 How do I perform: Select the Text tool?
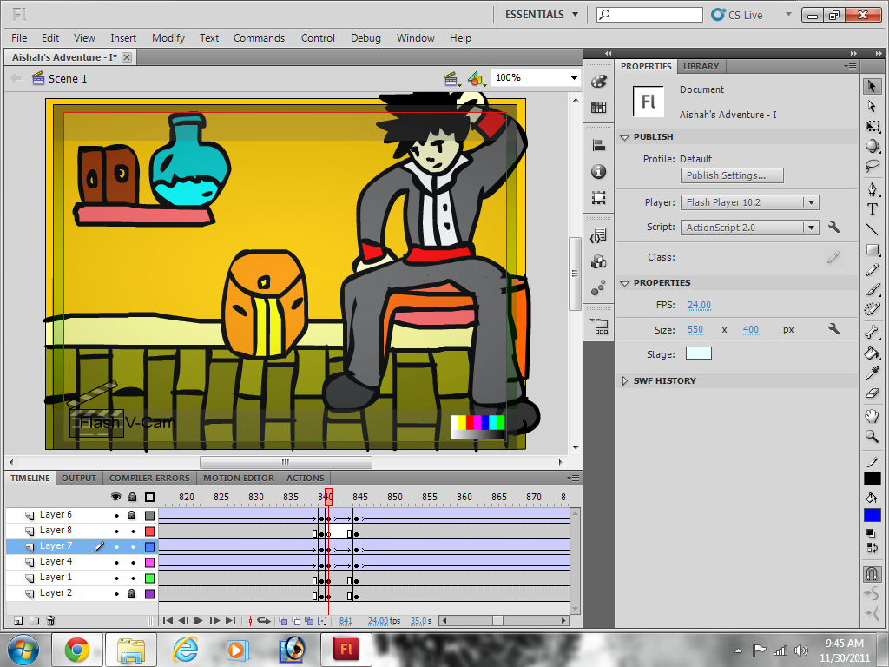point(872,209)
